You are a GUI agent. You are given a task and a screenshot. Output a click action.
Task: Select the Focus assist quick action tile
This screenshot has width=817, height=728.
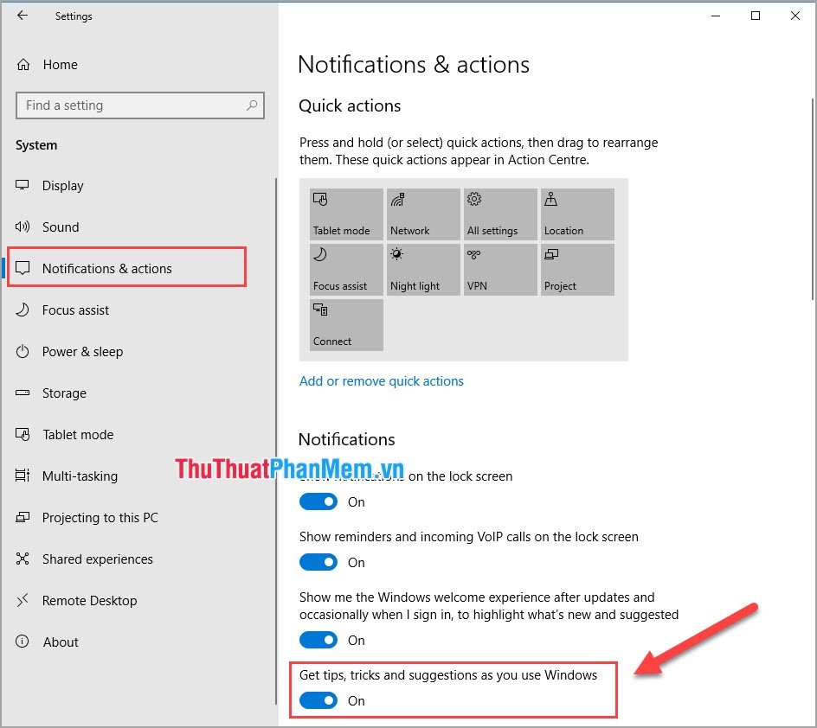[345, 270]
